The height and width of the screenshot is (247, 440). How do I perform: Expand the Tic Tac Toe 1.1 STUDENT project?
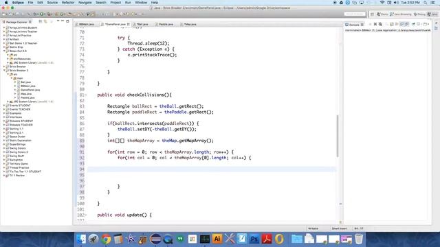pyautogui.click(x=4, y=172)
